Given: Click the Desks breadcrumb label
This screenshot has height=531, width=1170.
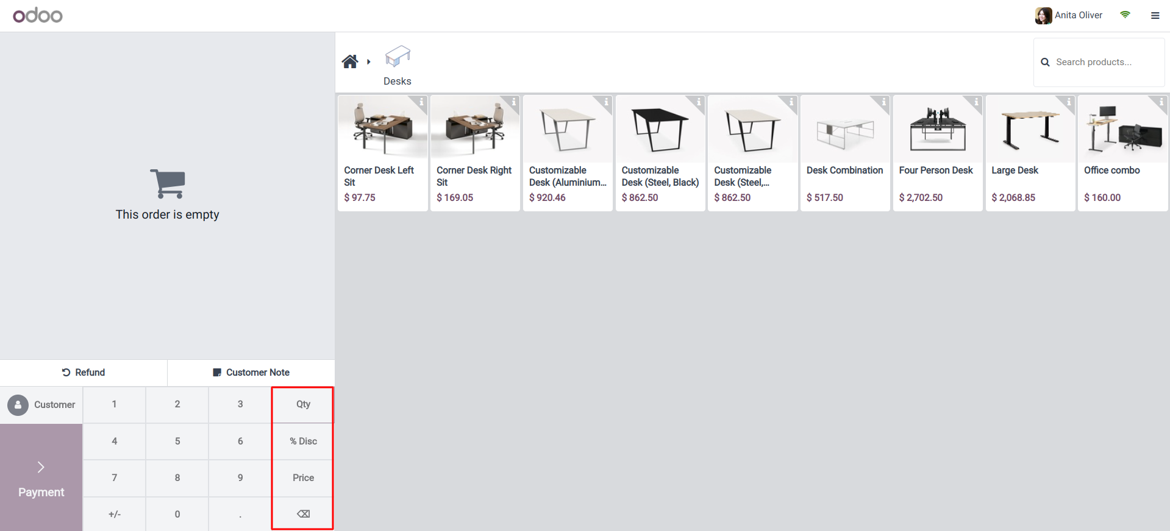Looking at the screenshot, I should point(398,81).
